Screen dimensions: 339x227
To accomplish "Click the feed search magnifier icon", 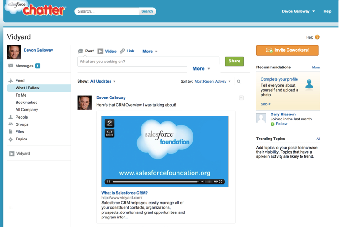I will pyautogui.click(x=239, y=82).
